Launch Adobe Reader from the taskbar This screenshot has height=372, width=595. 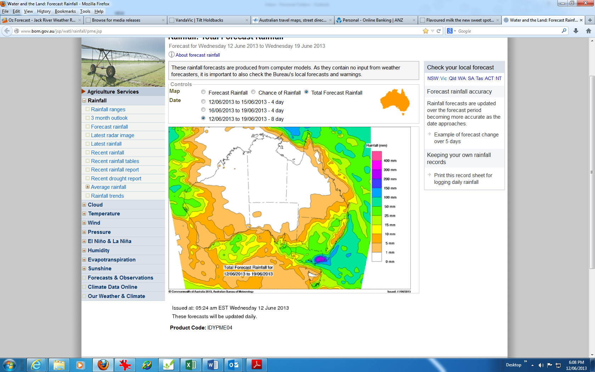click(x=256, y=365)
